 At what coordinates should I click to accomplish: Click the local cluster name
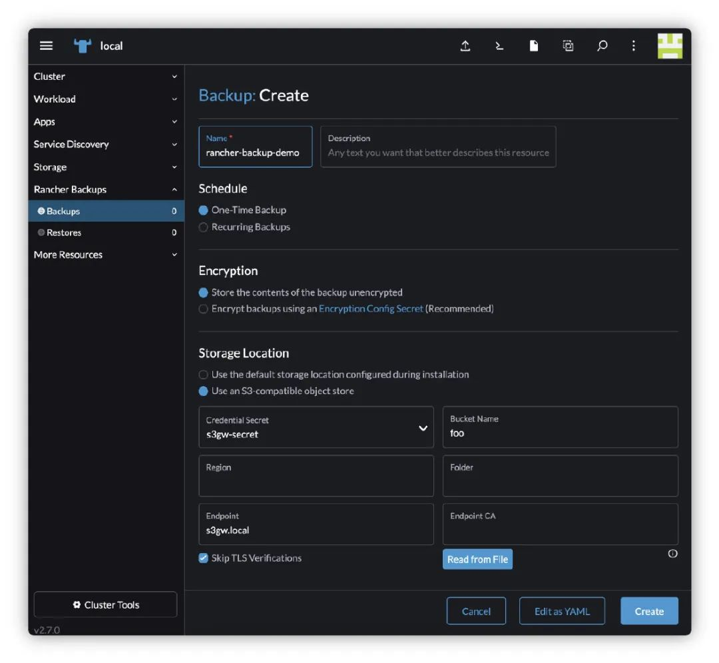[x=111, y=46]
